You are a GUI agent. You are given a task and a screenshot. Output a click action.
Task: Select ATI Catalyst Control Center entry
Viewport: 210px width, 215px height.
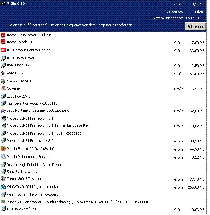click(28, 50)
